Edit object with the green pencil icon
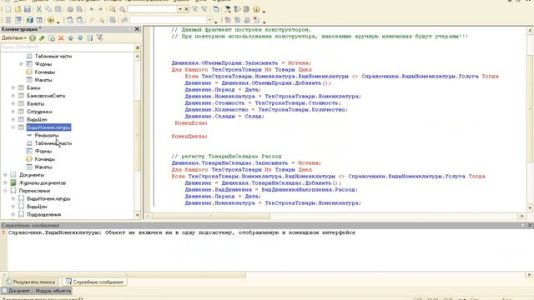The image size is (534, 300). [x=42, y=38]
